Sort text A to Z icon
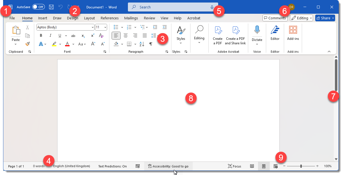343x175 pixels. (142, 44)
